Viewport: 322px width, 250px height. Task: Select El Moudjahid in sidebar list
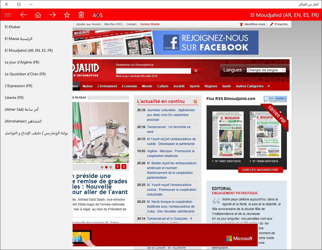click(36, 50)
